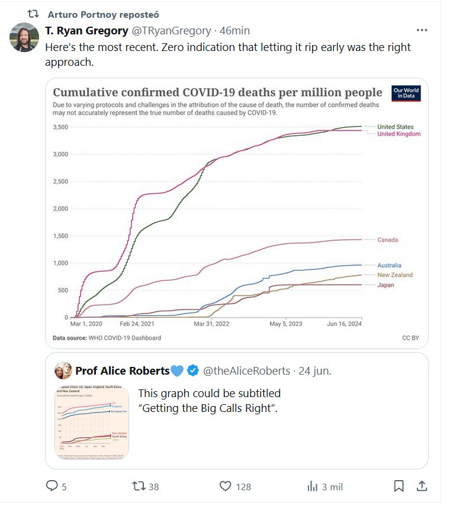Image resolution: width=450 pixels, height=505 pixels.
Task: Like the tweet with the heart icon
Action: (x=225, y=486)
